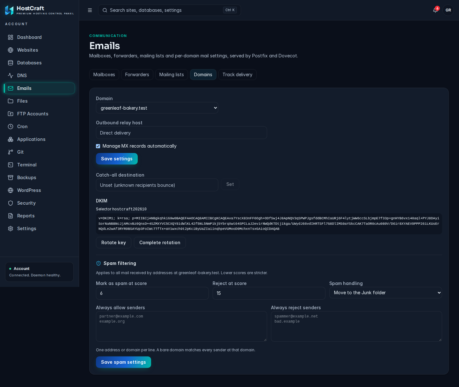
Task: Click the Set catch-all button
Action: pyautogui.click(x=230, y=184)
